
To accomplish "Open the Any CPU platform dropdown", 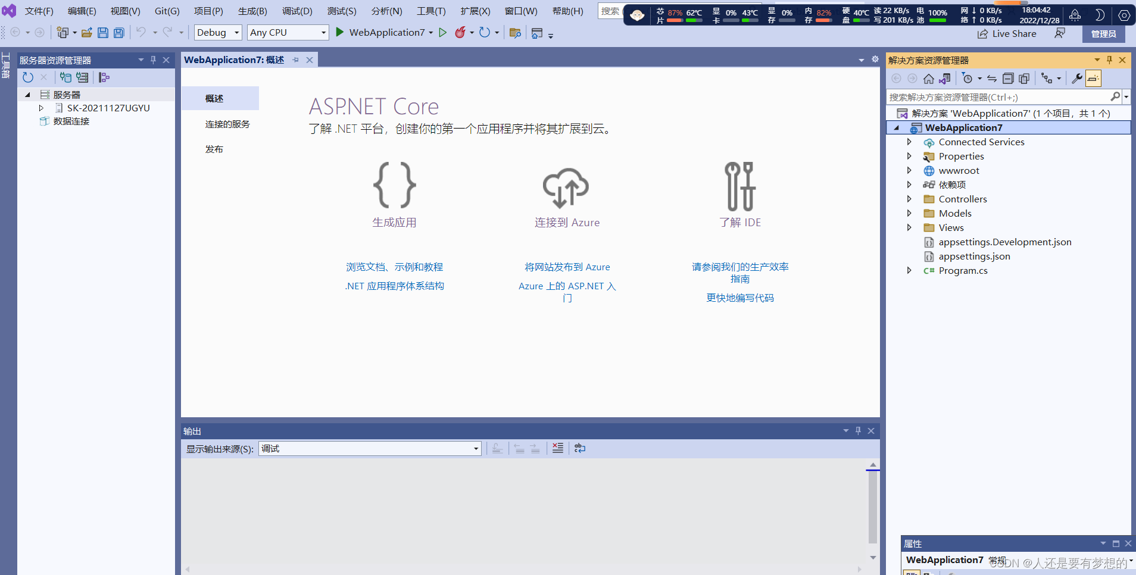I will 288,33.
